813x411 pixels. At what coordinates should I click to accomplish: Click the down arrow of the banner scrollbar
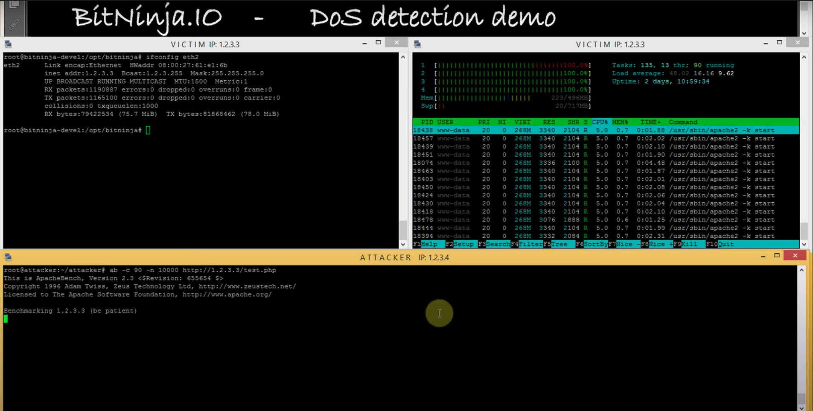(804, 33)
